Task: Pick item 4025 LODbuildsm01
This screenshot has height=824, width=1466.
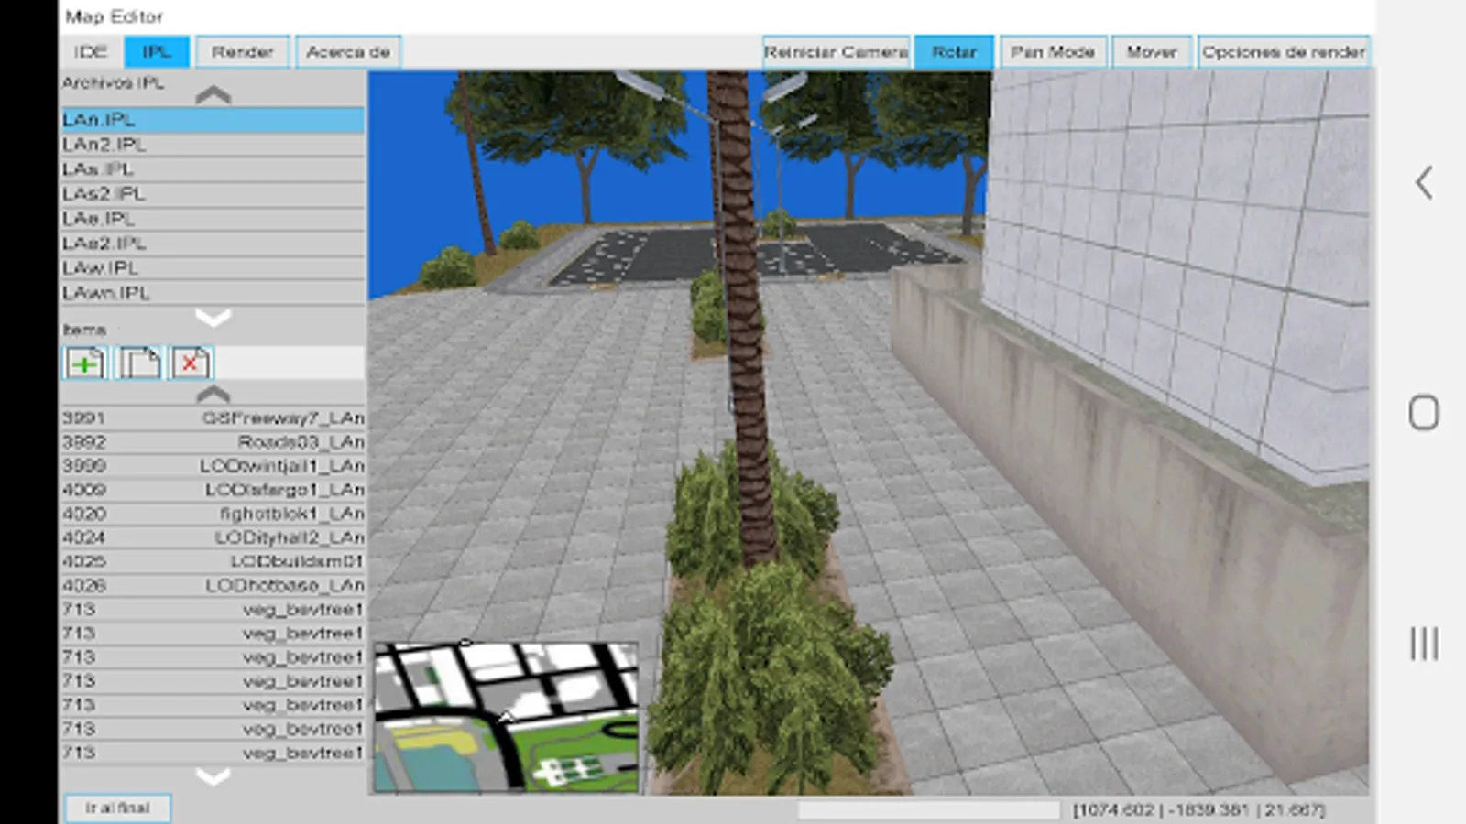Action: (x=213, y=561)
